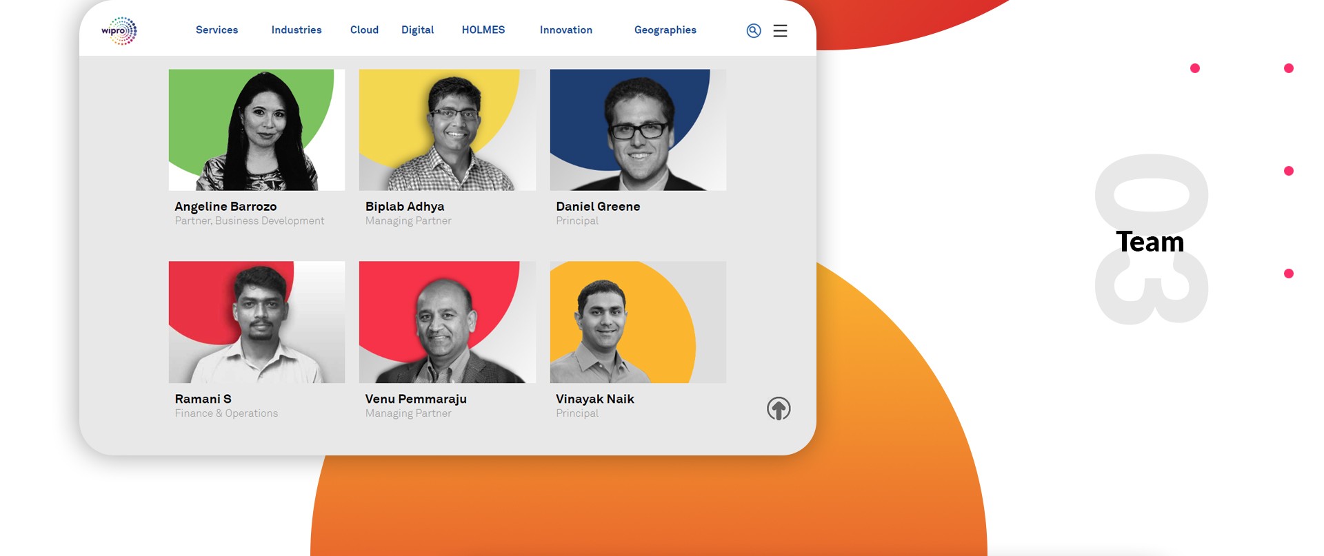Select the Cloud navigation item
This screenshot has width=1324, height=556.
(x=364, y=30)
